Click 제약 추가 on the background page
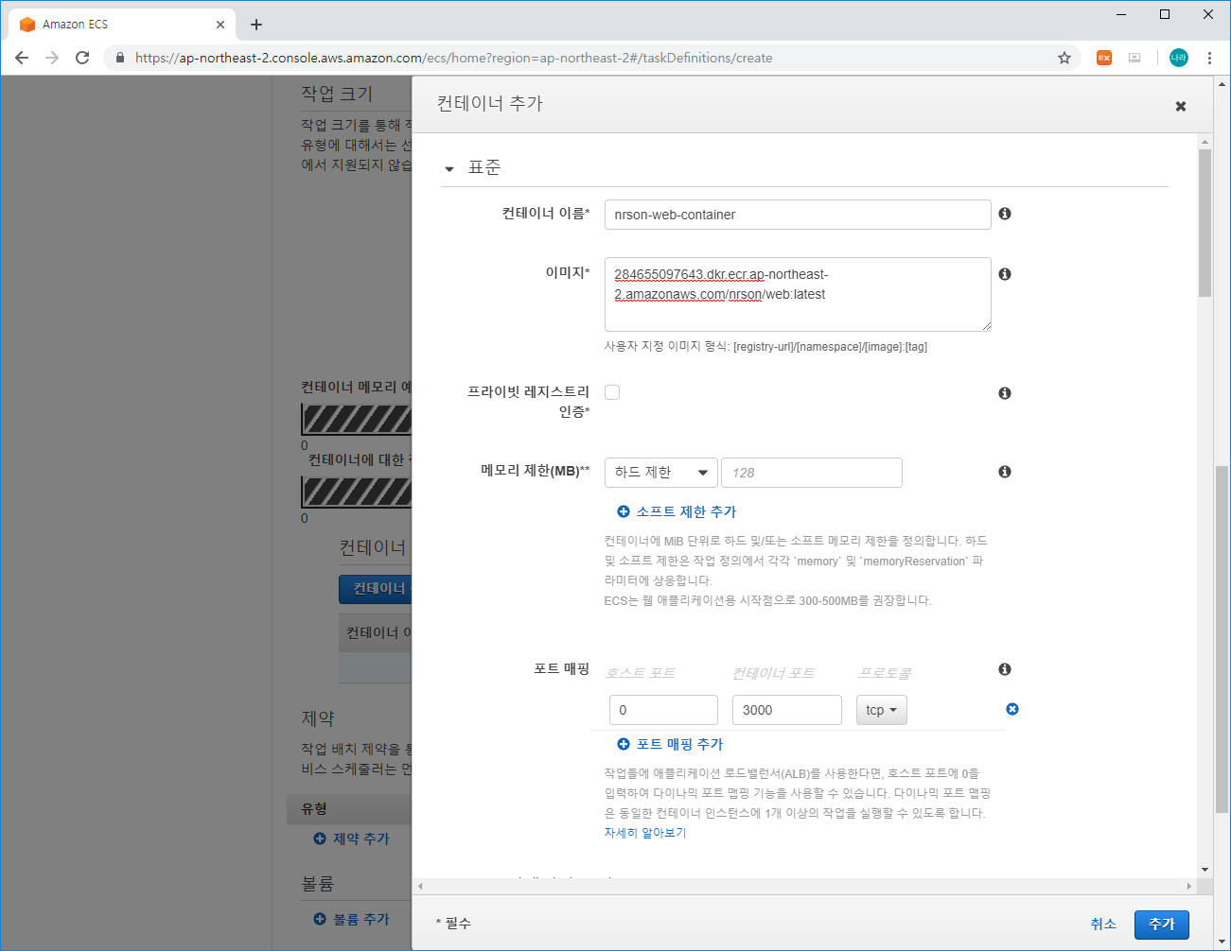Image resolution: width=1231 pixels, height=951 pixels. point(351,839)
